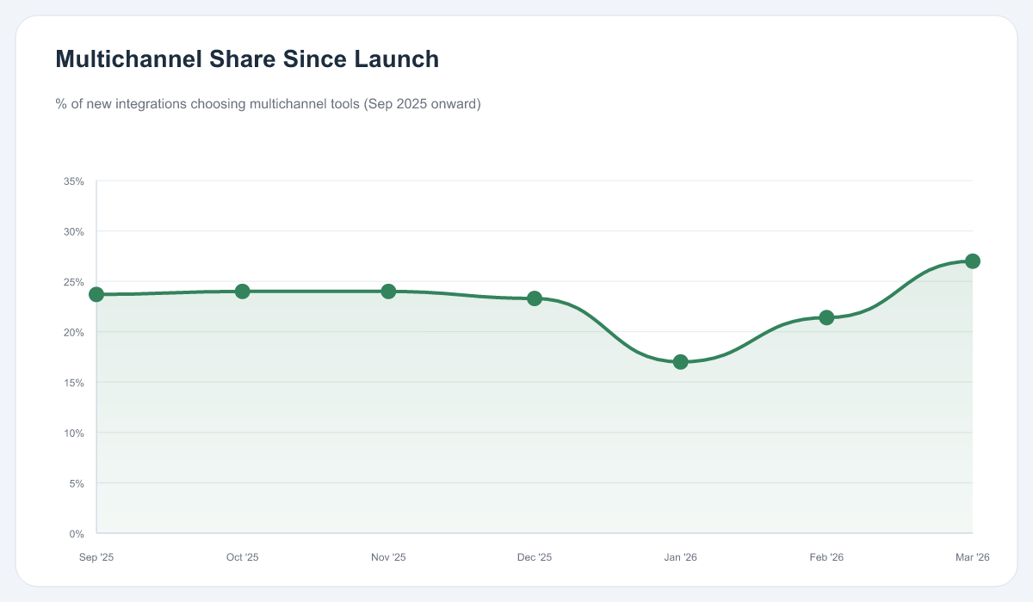Click the lowest data point at Jan '26
Screen dimensions: 1033x602
click(681, 362)
